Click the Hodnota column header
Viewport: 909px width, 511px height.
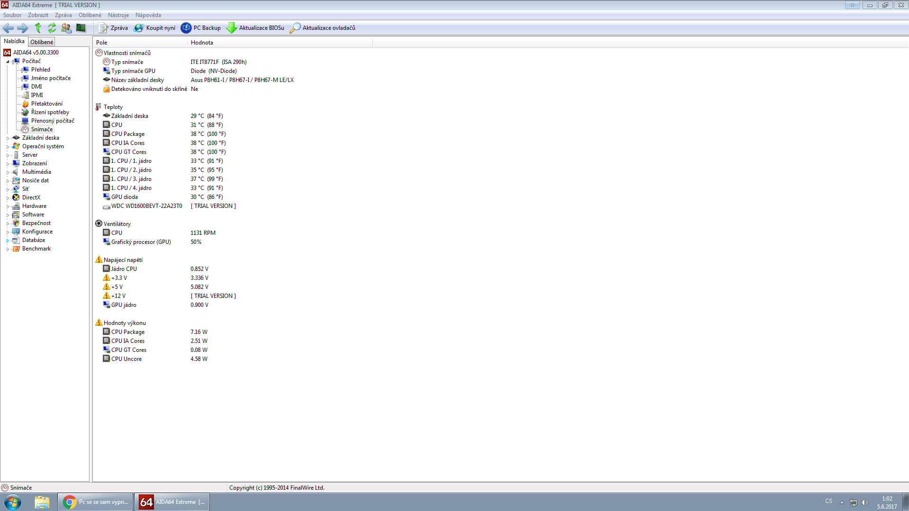click(x=280, y=43)
